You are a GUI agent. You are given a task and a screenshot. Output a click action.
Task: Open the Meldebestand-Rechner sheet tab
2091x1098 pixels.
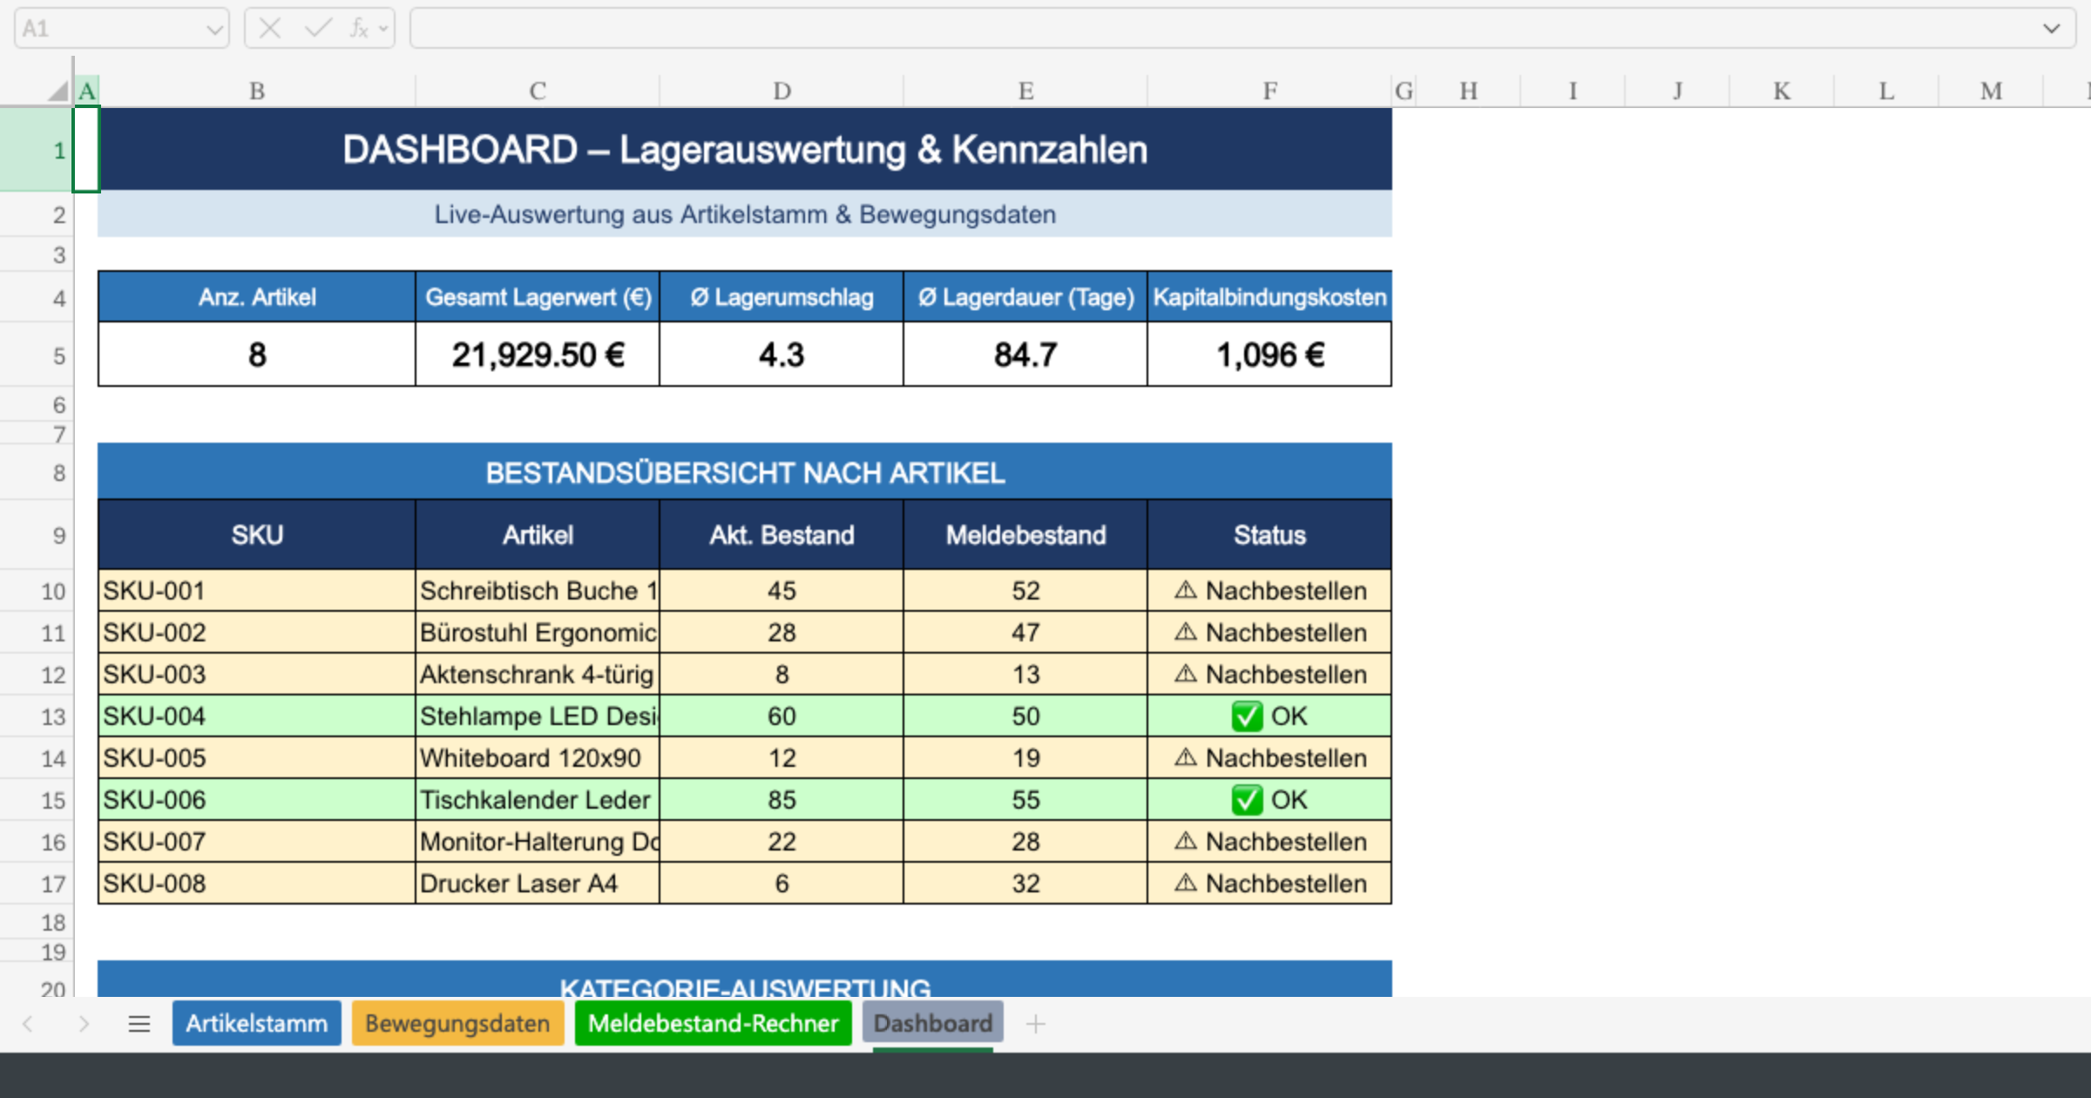click(713, 1023)
